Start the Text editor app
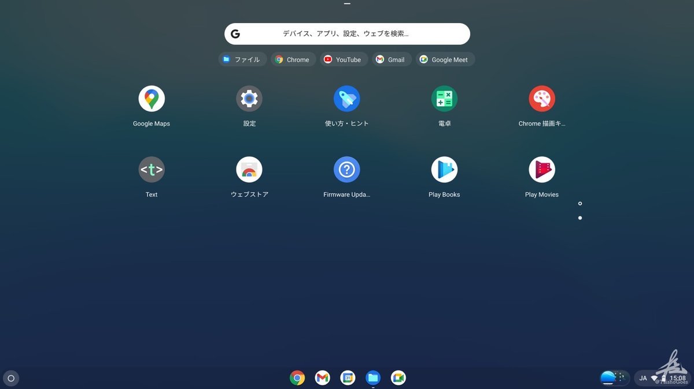 coord(152,169)
